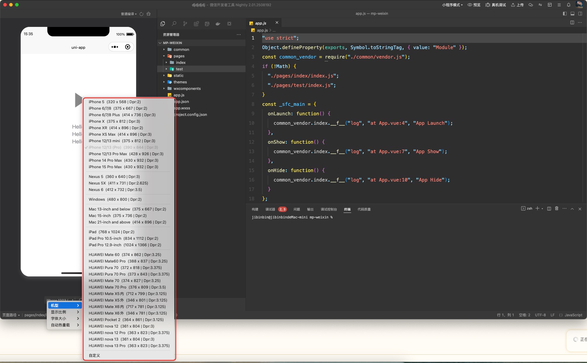Click the refresh compile icon
The image size is (587, 363).
point(141,14)
